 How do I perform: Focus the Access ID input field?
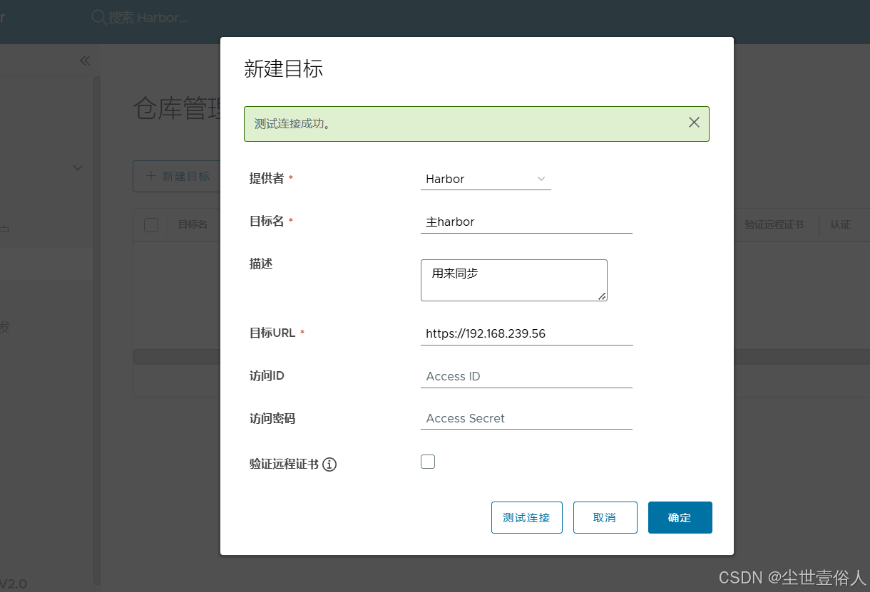(526, 376)
